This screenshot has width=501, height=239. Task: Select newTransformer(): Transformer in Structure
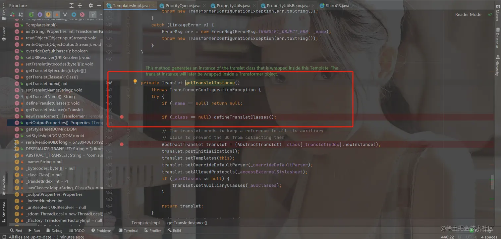[55, 116]
